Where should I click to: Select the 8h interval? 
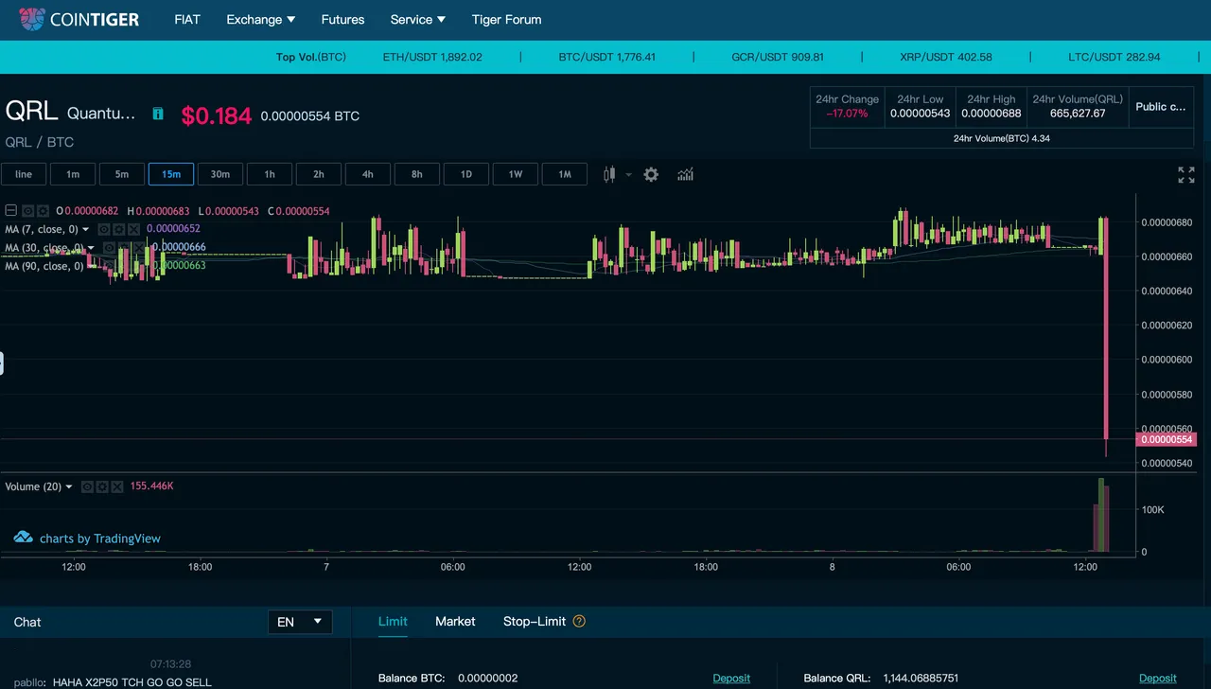(417, 174)
